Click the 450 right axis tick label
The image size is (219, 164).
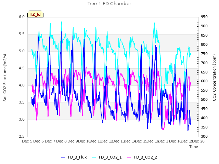click(x=204, y=109)
